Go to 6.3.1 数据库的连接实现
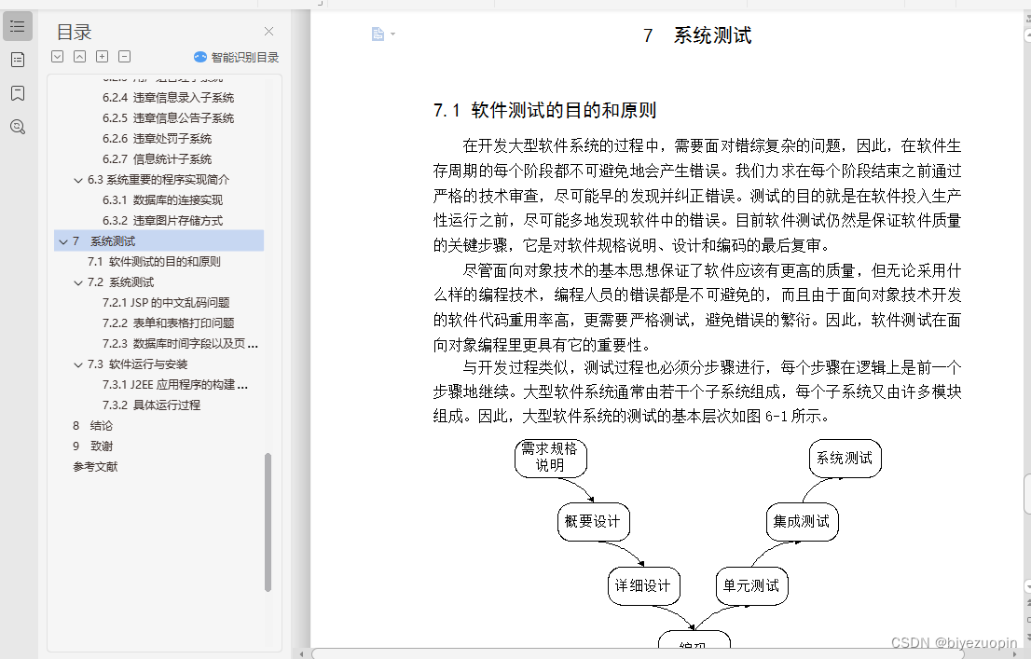This screenshot has height=659, width=1031. point(162,199)
